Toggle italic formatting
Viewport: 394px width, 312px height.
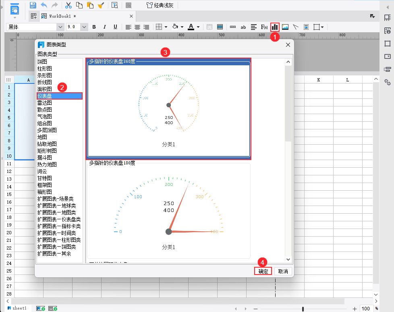(x=104, y=27)
